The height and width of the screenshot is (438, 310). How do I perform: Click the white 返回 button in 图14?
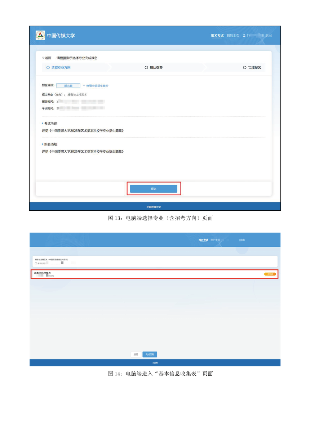136,354
